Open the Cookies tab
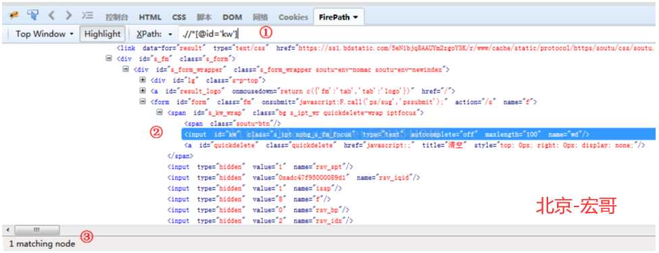 [x=293, y=17]
